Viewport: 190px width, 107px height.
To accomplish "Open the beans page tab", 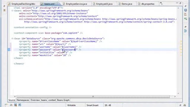I will coord(44,100).
